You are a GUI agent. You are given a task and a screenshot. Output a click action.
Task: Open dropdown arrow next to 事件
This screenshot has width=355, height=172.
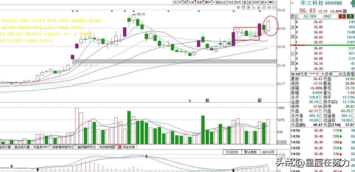(213, 2)
